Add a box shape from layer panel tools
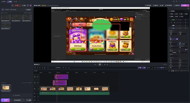The height and width of the screenshot is (103, 190). point(176,14)
